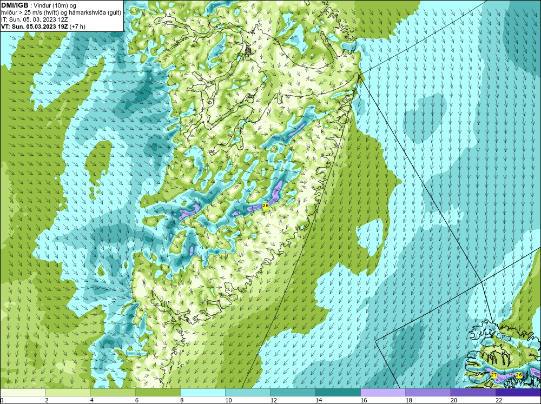Click the '10' legend scale label
The image size is (541, 404).
click(x=228, y=400)
